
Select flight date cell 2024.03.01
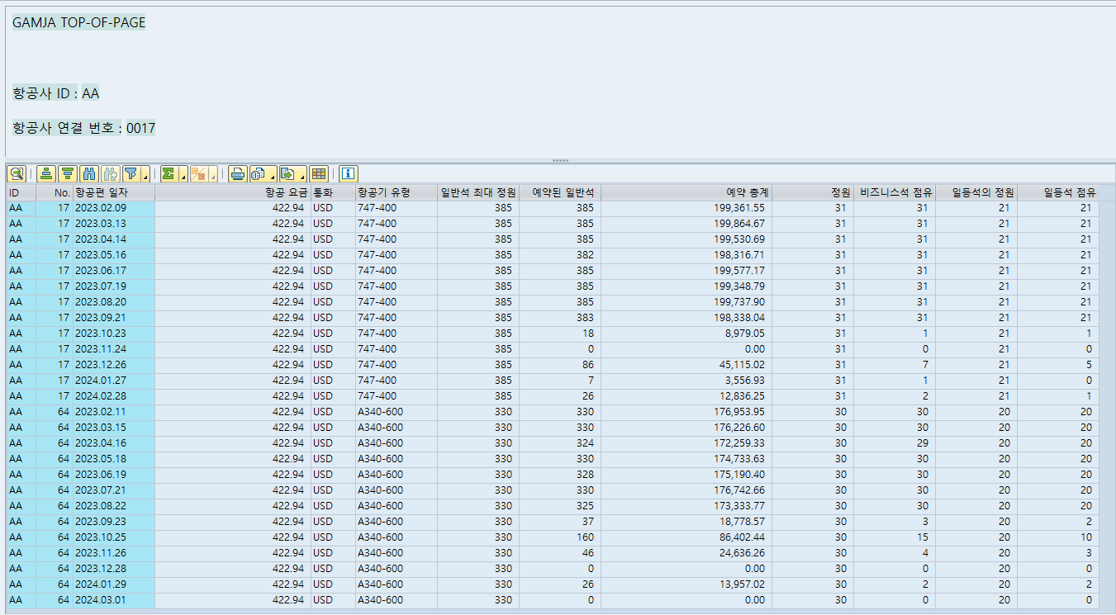click(x=114, y=600)
